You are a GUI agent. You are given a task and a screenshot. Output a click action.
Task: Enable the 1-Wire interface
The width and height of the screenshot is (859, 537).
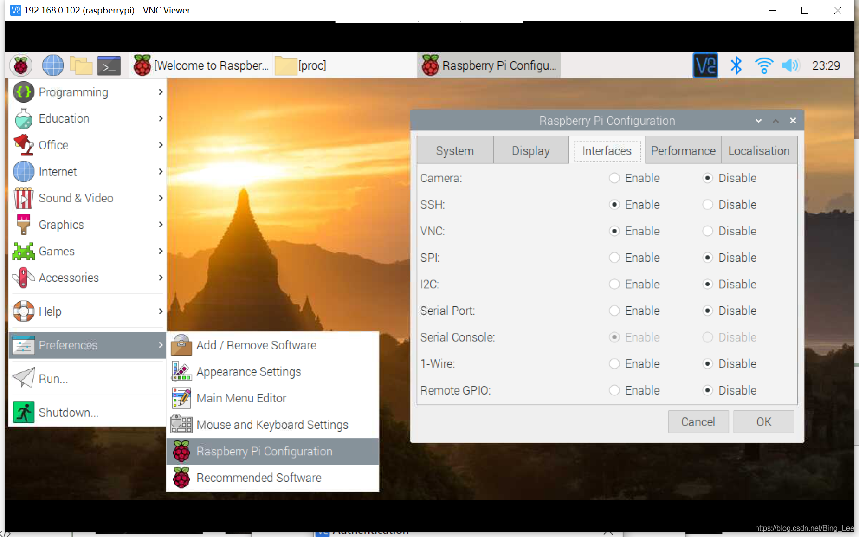tap(614, 363)
